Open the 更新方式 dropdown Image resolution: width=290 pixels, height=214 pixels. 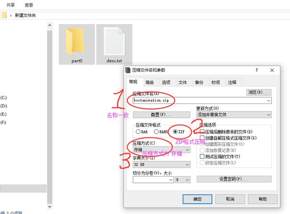tap(234, 115)
